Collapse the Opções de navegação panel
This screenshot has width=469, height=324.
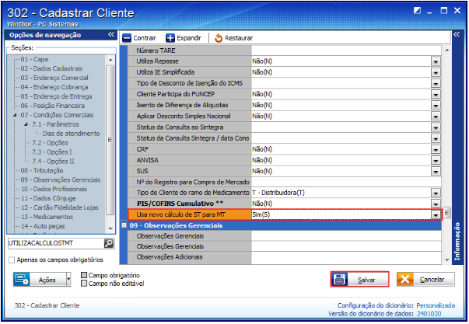point(111,35)
